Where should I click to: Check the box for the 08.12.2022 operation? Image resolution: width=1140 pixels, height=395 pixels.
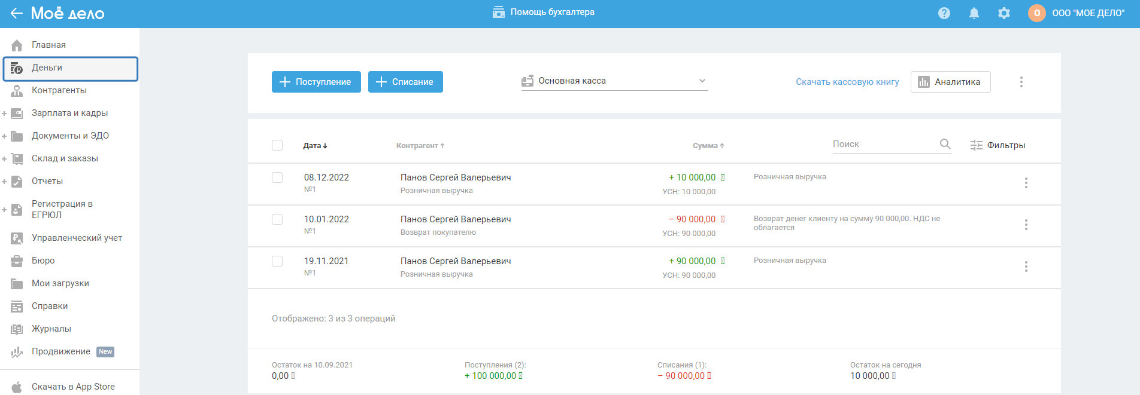point(277,177)
